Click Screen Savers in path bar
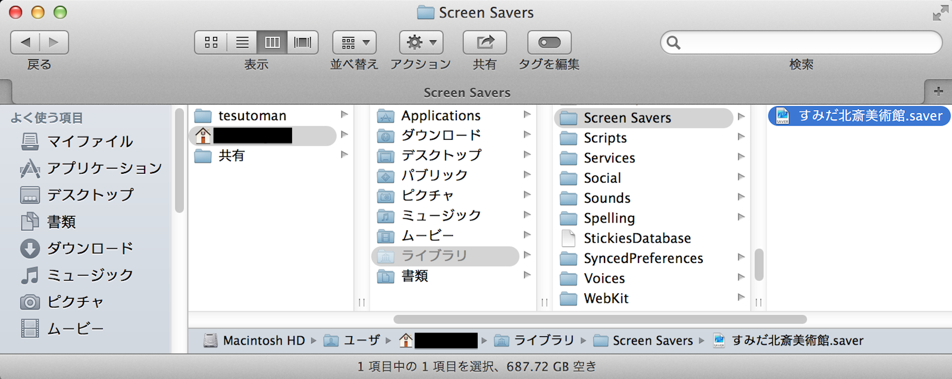The image size is (952, 379). pos(643,340)
